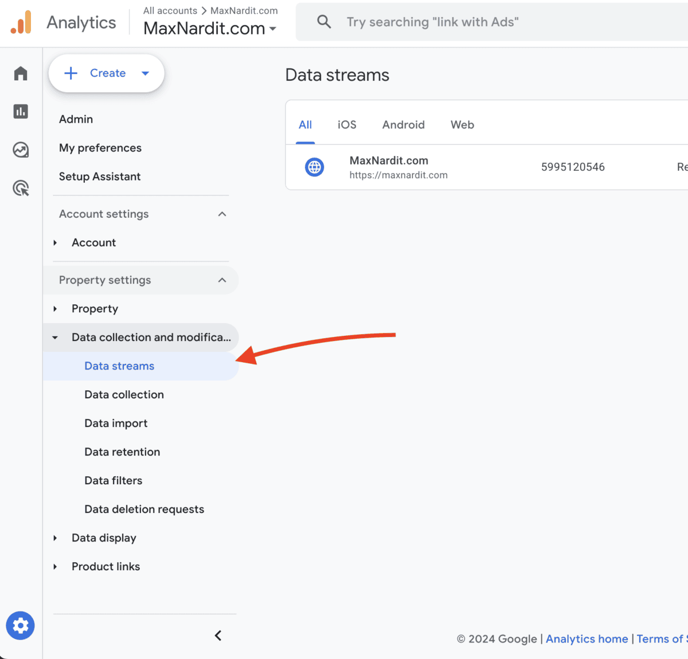
Task: Expand the Account tree item
Action: (55, 243)
